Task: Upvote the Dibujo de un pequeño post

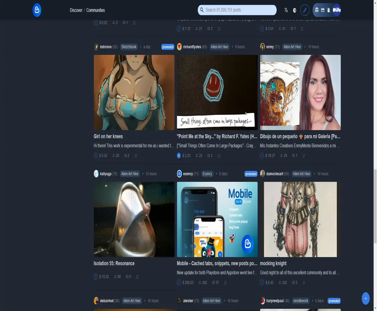Action: pos(262,155)
